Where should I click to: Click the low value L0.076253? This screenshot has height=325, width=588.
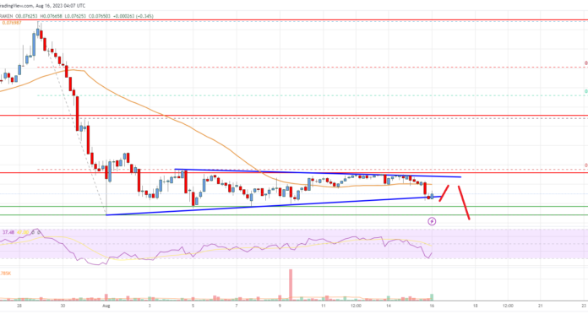(76, 17)
